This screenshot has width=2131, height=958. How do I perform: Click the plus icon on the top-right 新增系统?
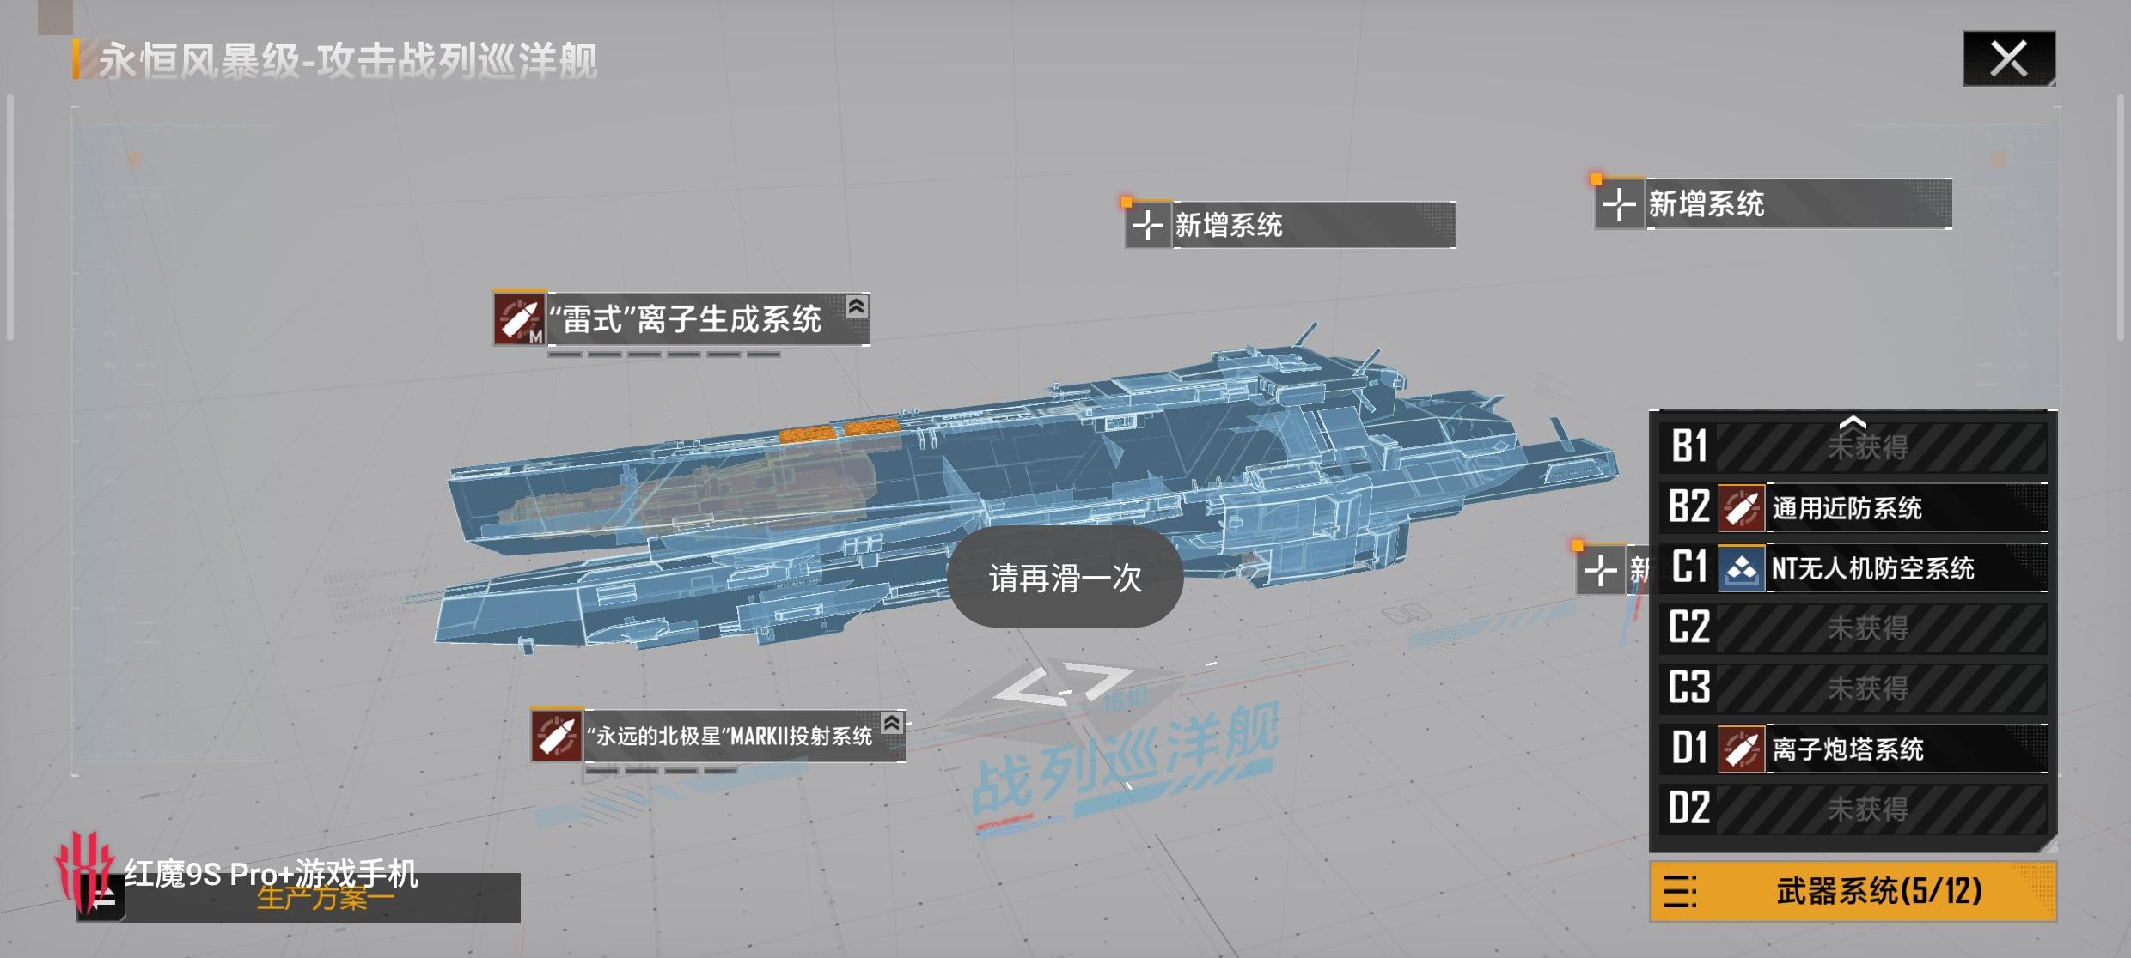[1619, 204]
